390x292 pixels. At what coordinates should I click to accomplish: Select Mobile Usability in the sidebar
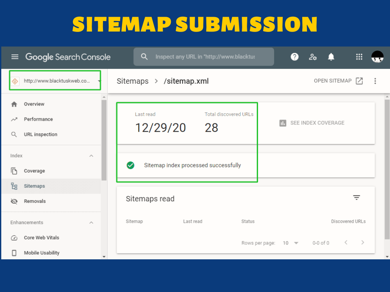click(x=51, y=253)
